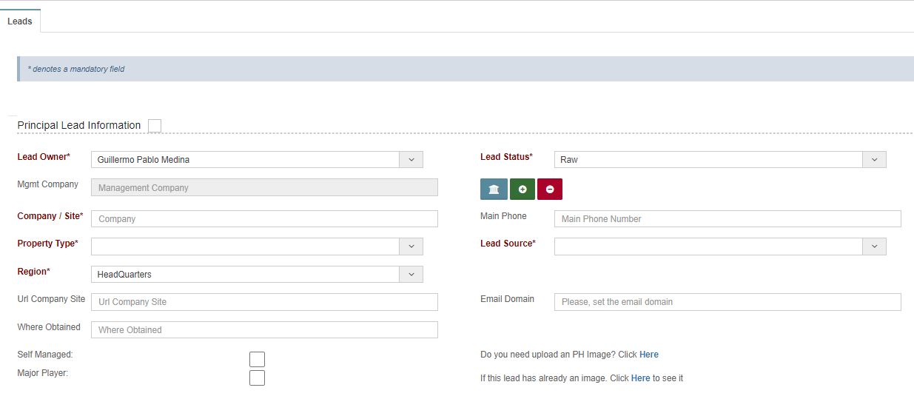Toggle the Principal Lead Information checkbox
Screen dimensions: 914x399
pos(155,126)
